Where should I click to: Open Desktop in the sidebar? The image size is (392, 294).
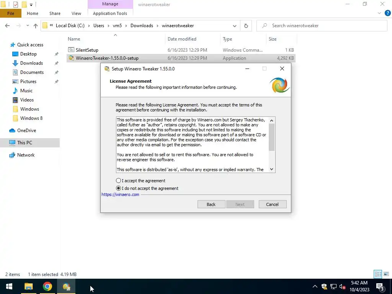tap(28, 54)
